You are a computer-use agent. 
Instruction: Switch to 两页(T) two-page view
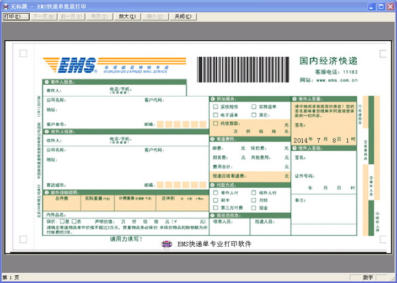coord(99,17)
